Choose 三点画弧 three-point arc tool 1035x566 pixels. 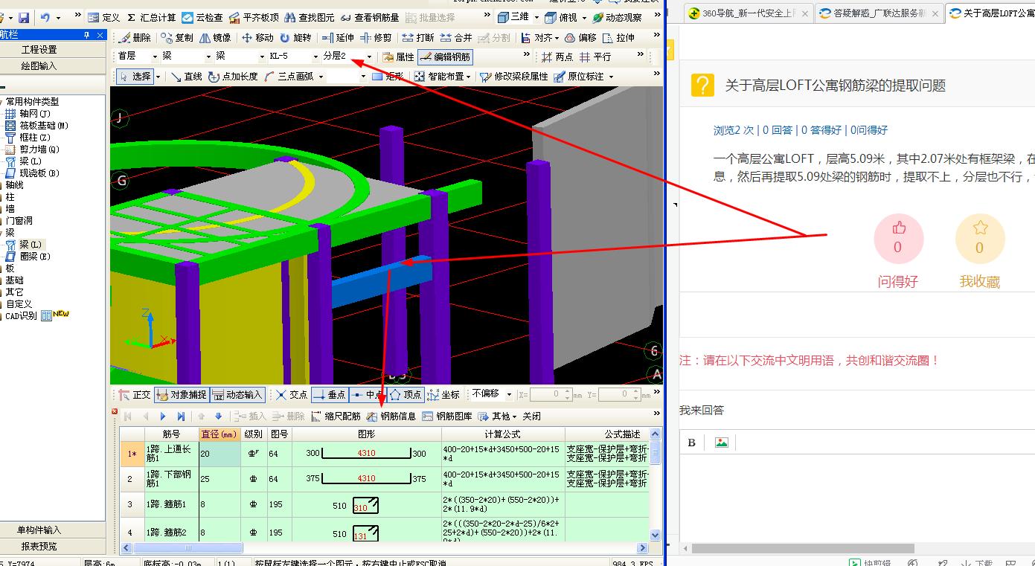[x=289, y=77]
